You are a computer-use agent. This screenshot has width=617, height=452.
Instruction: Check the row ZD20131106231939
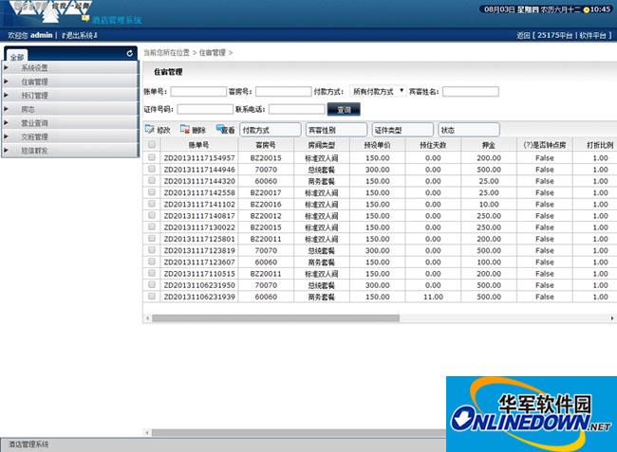tap(152, 296)
